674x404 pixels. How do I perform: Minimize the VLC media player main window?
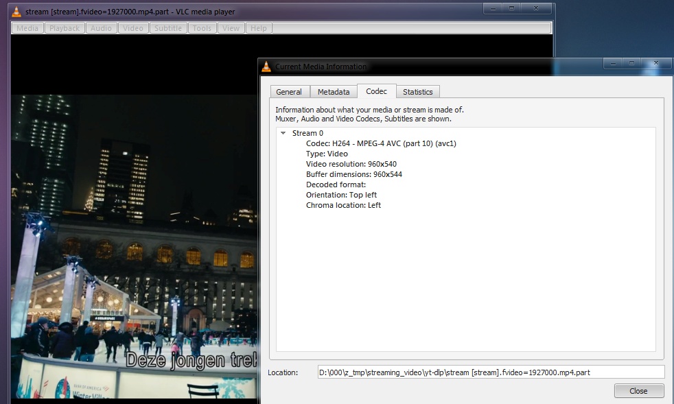coord(493,8)
